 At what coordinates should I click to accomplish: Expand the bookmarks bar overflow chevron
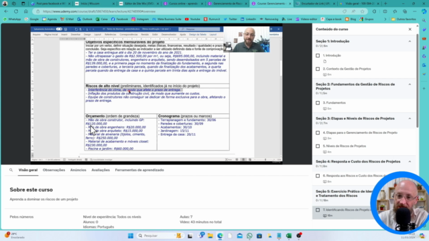click(x=385, y=19)
